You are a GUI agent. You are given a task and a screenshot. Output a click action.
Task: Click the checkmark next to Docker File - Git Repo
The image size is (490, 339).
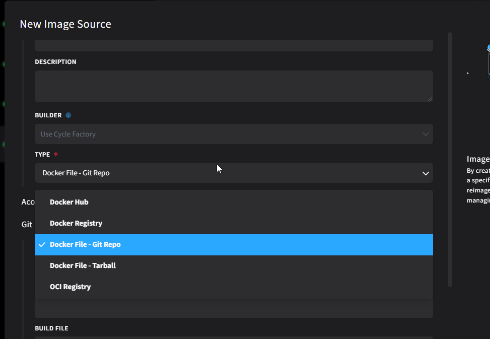point(42,245)
